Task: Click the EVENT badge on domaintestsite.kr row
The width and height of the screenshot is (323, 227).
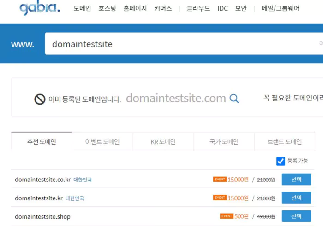Action: pyautogui.click(x=220, y=198)
